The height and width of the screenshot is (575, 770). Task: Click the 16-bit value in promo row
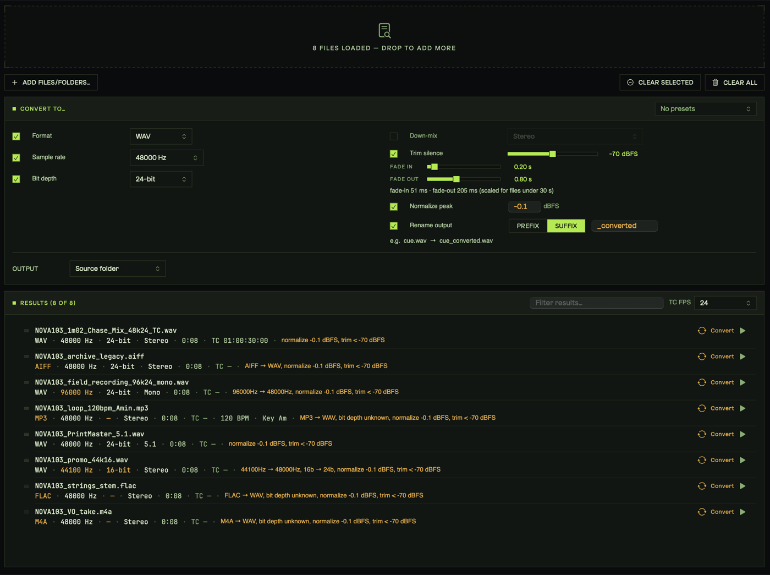point(118,470)
